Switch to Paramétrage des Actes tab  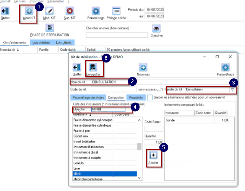pyautogui.click(x=88, y=97)
